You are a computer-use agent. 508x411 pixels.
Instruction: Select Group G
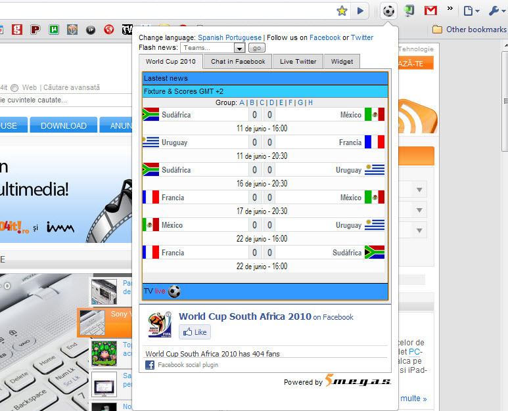[x=300, y=102]
